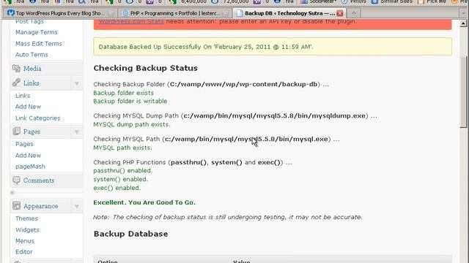
Task: Open the Pages section heading
Action: [32, 131]
